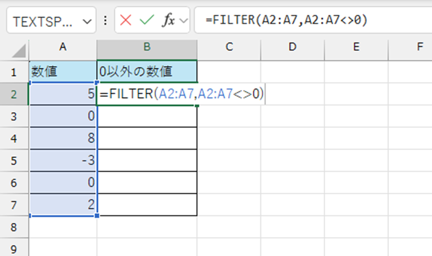Select column B header
The height and width of the screenshot is (256, 432).
click(147, 48)
